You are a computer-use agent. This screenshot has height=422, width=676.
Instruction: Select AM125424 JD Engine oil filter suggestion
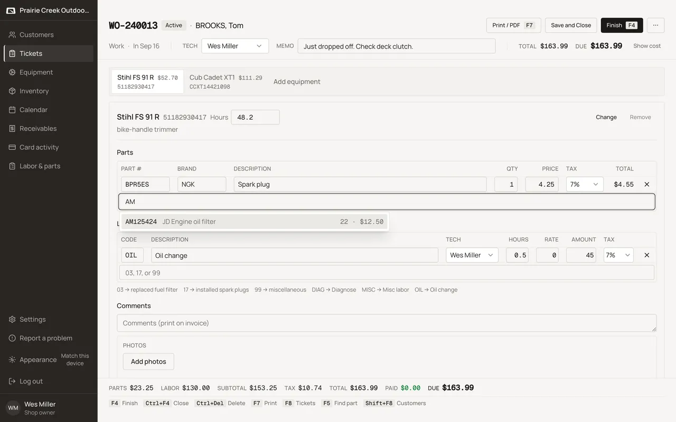point(255,222)
